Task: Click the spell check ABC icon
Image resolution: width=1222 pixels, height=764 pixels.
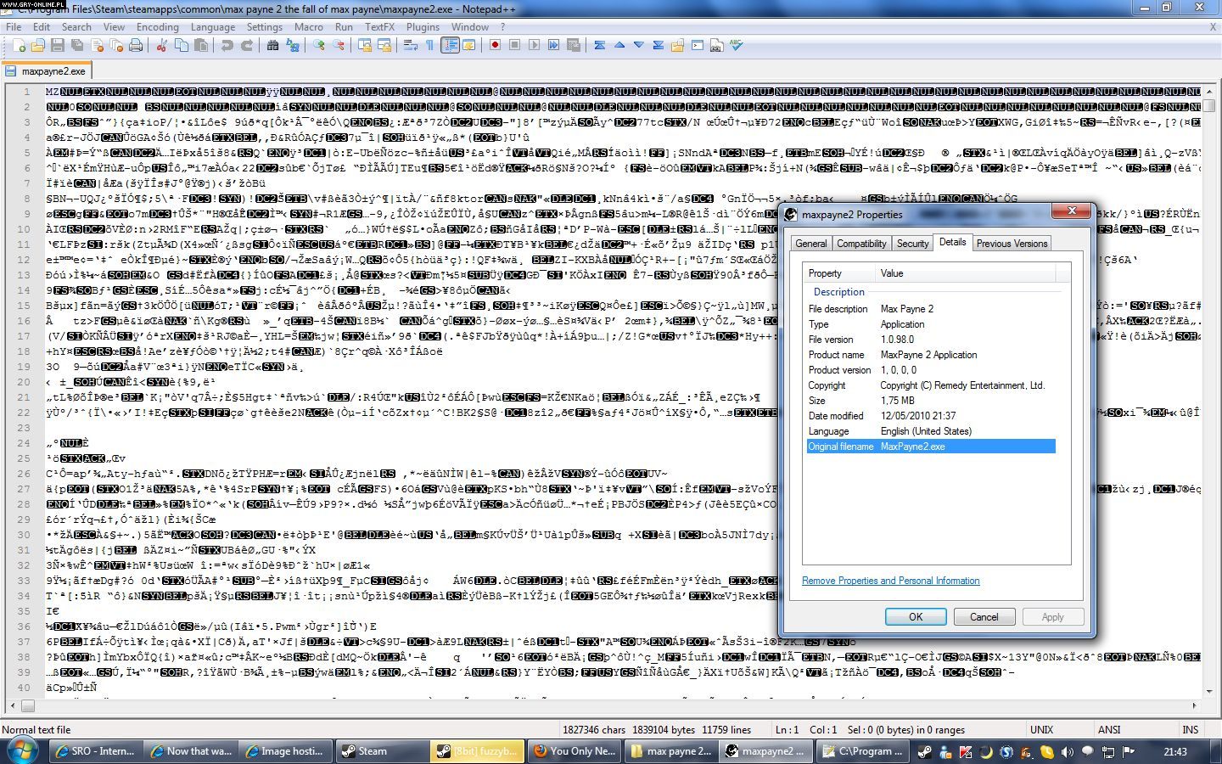Action: click(x=736, y=46)
